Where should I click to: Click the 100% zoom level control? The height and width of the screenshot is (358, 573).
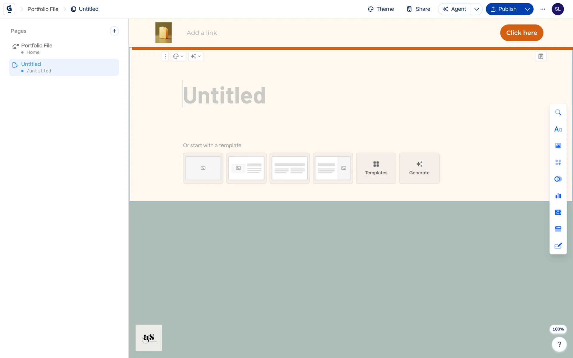(x=558, y=329)
